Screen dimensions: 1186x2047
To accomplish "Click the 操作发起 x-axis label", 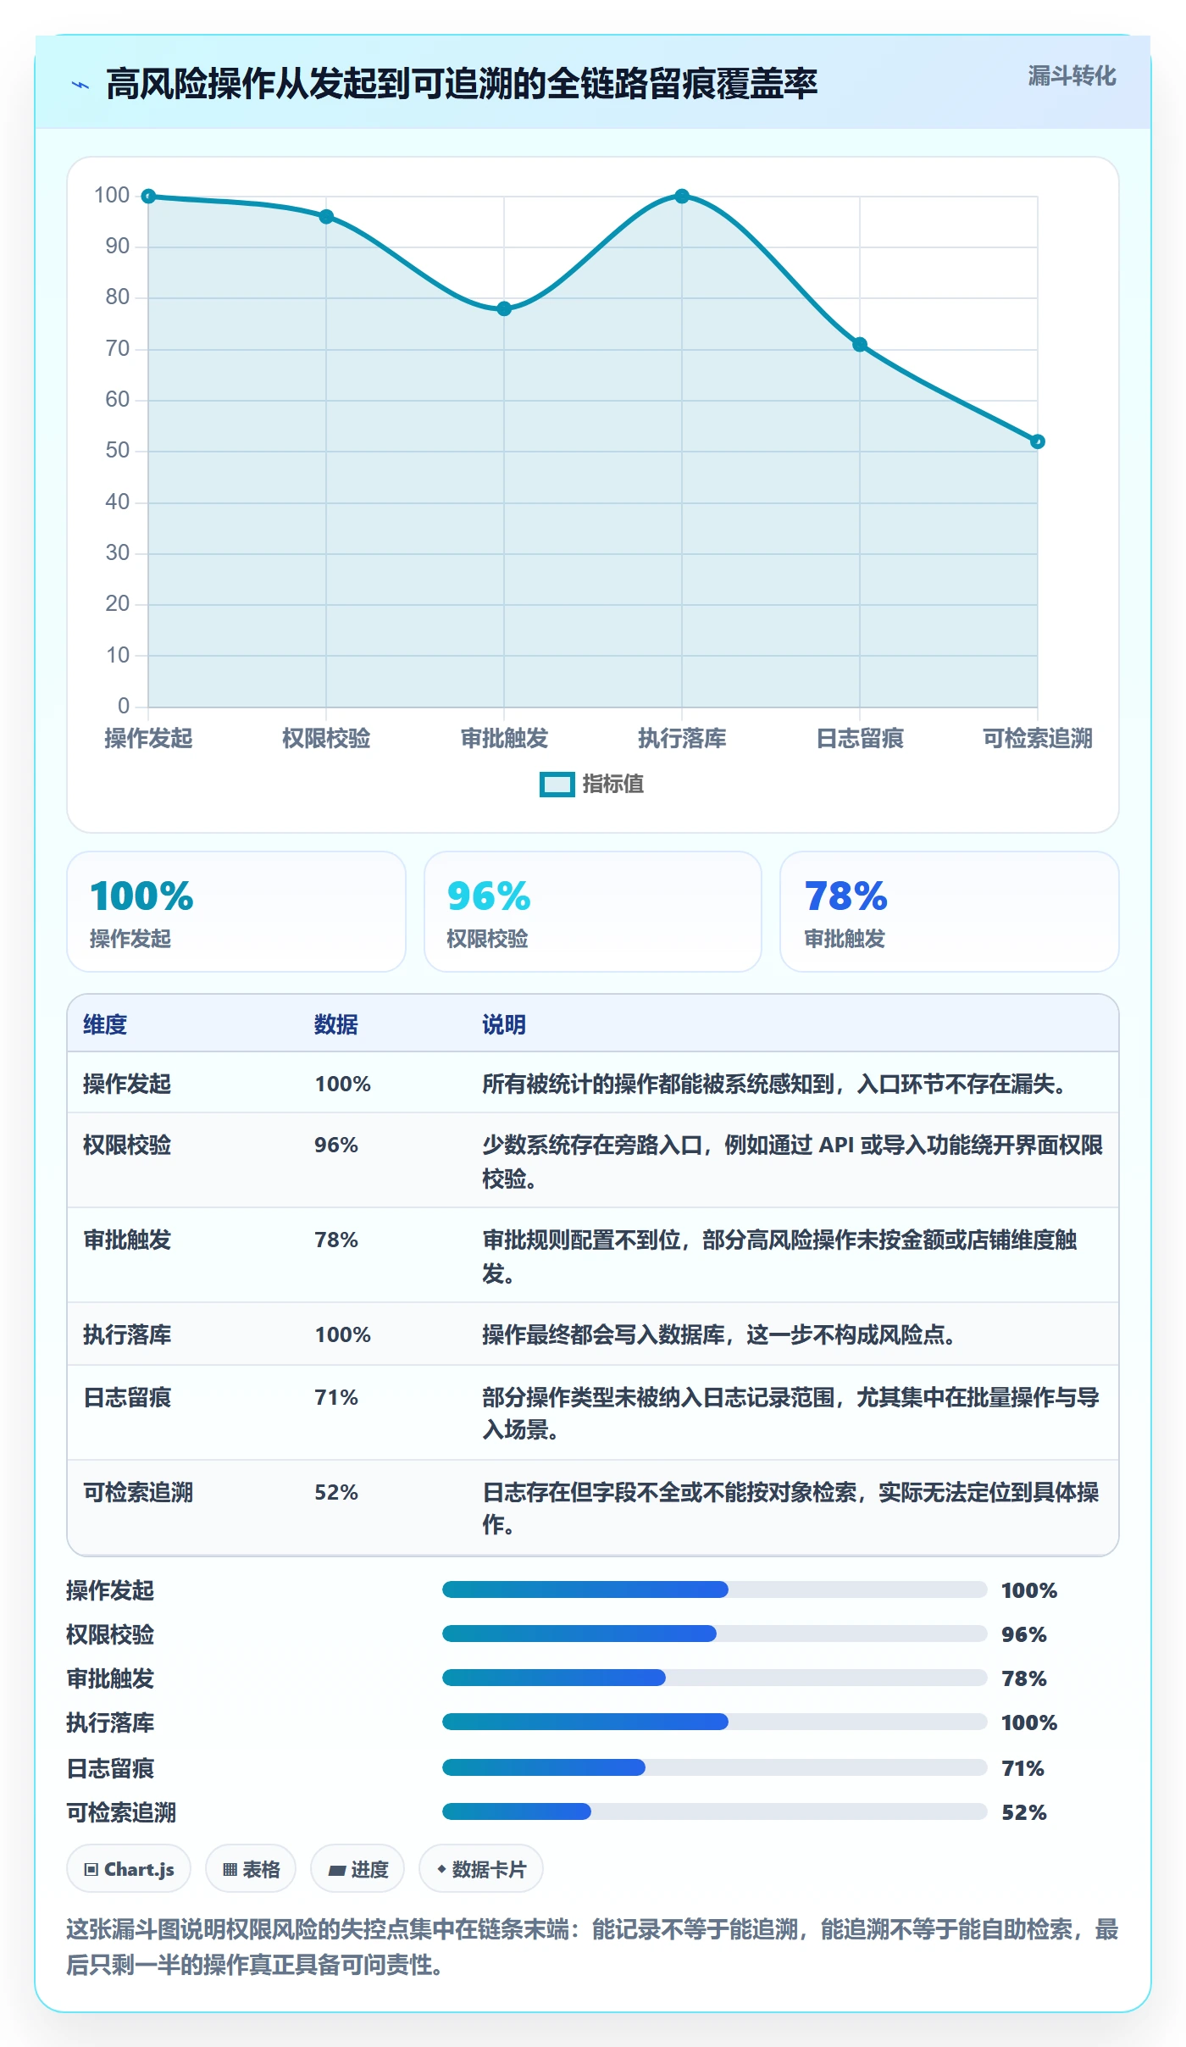I will coord(148,738).
